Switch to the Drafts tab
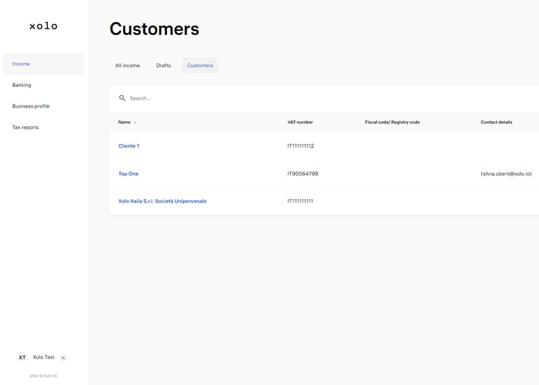 [164, 65]
